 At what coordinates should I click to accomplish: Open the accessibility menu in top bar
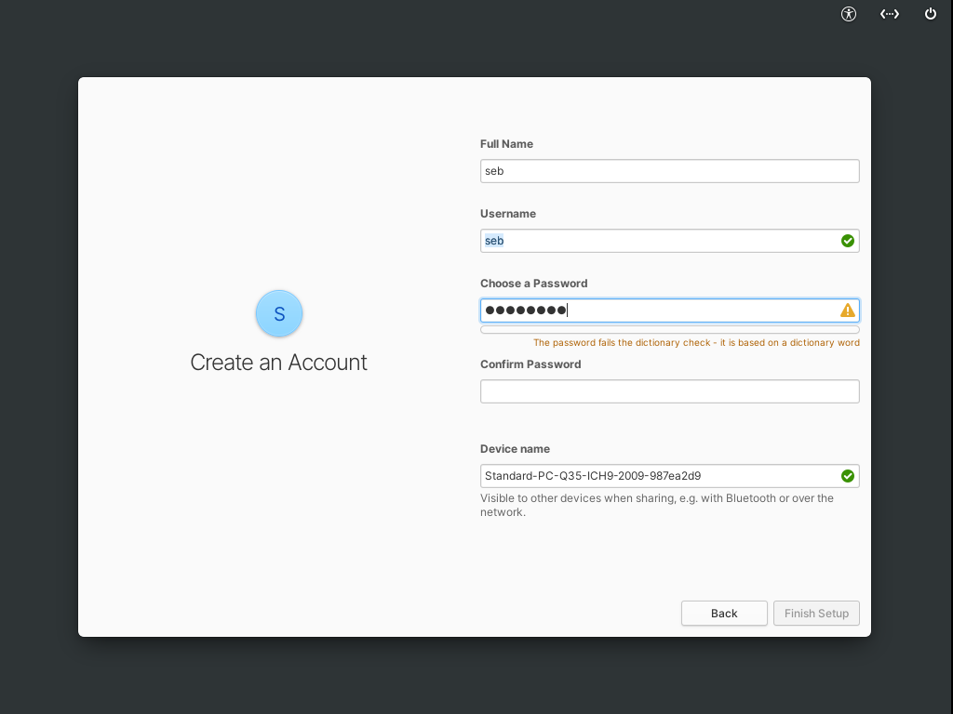[848, 14]
